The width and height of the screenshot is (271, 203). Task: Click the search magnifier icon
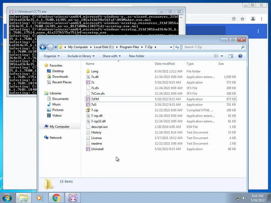point(243,47)
